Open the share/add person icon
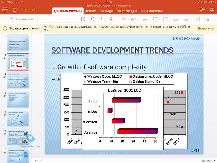Screen dimensions: 217x163 point(202,10)
